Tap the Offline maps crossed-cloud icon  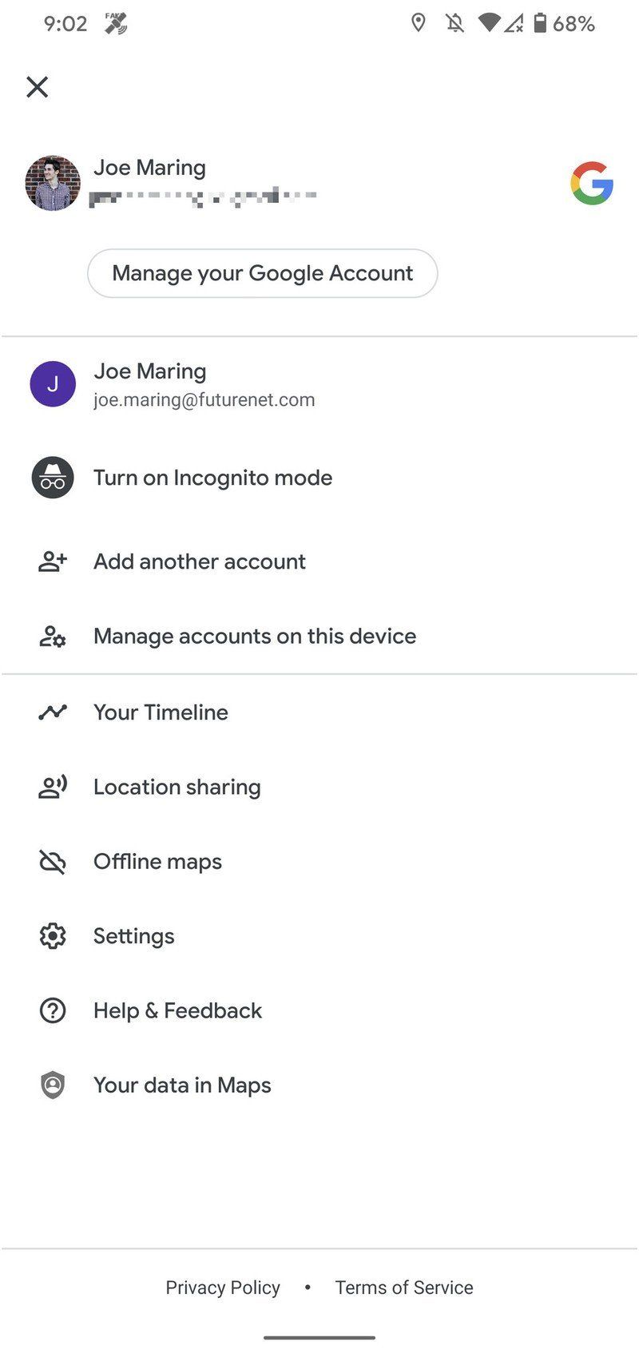point(53,862)
